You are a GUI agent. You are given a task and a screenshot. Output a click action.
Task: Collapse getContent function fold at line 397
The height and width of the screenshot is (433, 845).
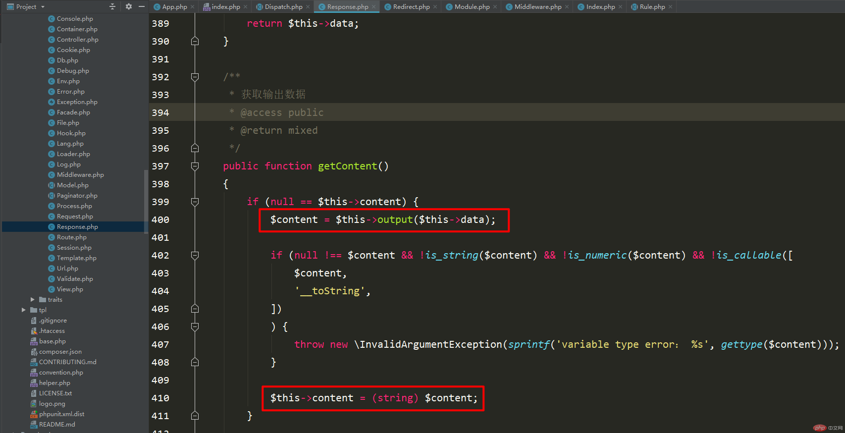(195, 166)
